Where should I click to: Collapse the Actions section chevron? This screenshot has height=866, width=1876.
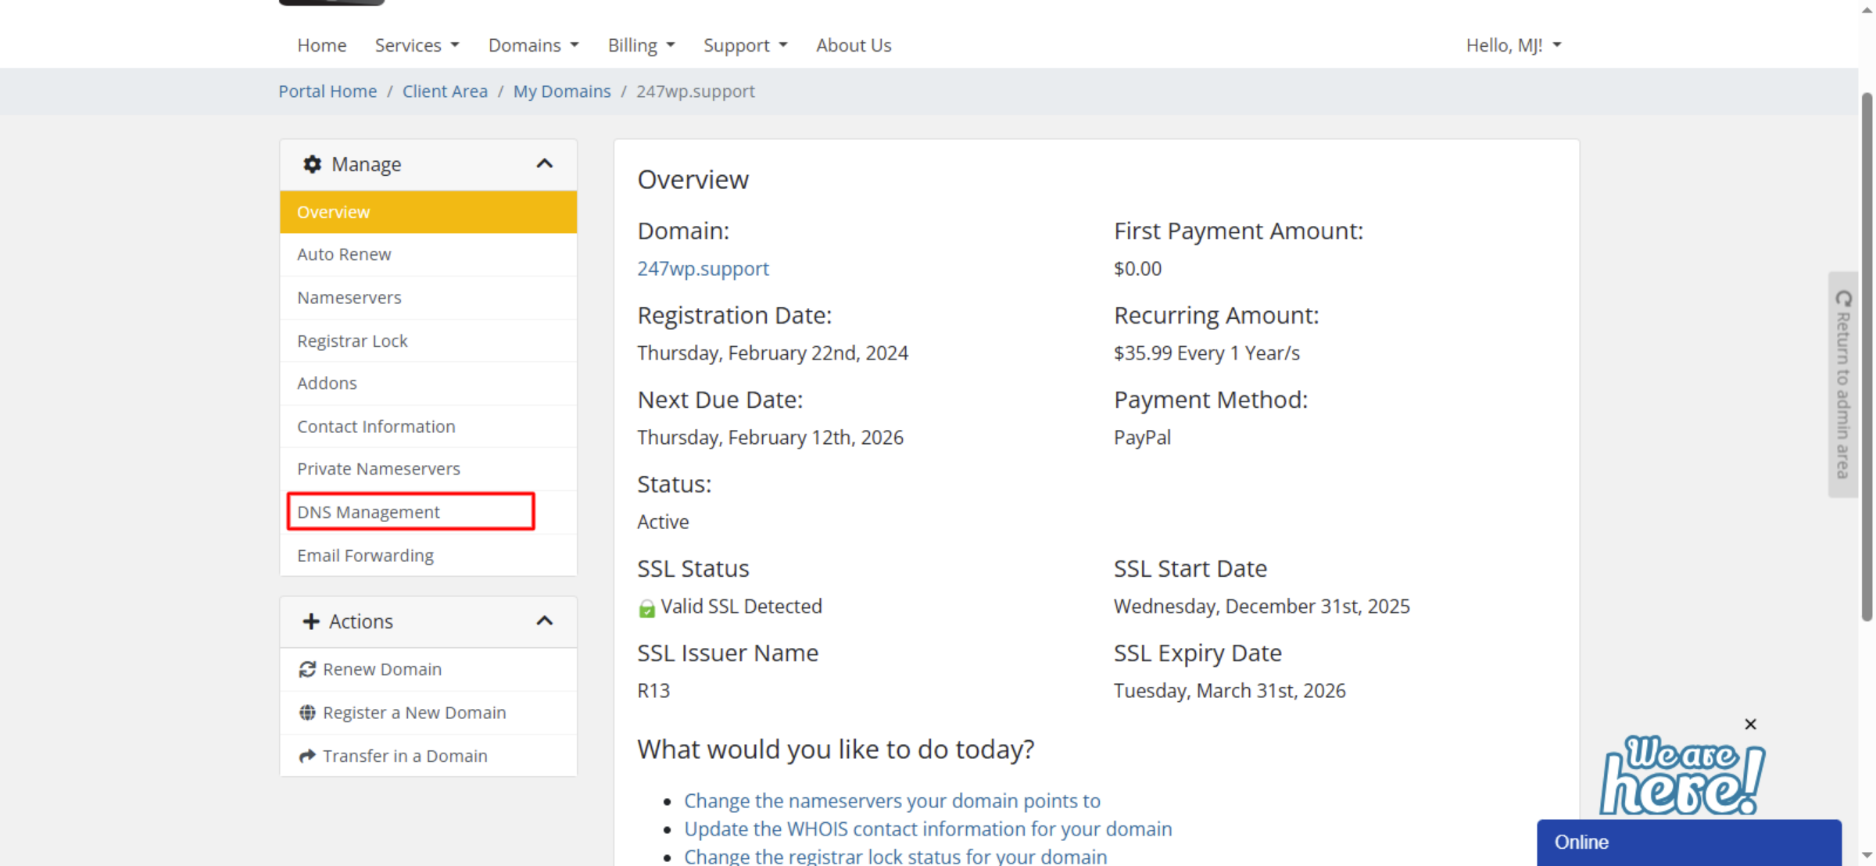click(x=545, y=621)
